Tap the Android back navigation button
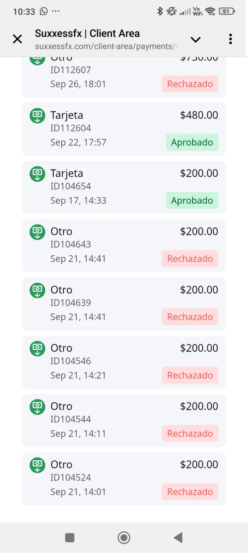 [x=178, y=538]
